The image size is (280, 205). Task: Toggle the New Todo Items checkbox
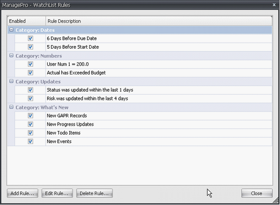(x=30, y=133)
